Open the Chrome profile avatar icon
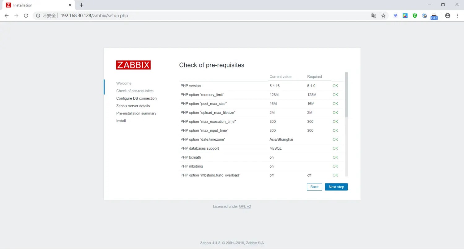464x249 pixels. click(448, 15)
